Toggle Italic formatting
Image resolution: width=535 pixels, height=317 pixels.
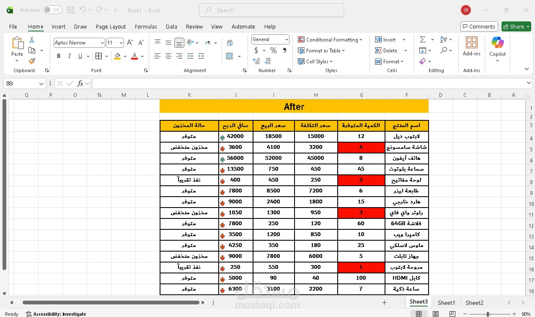point(70,56)
